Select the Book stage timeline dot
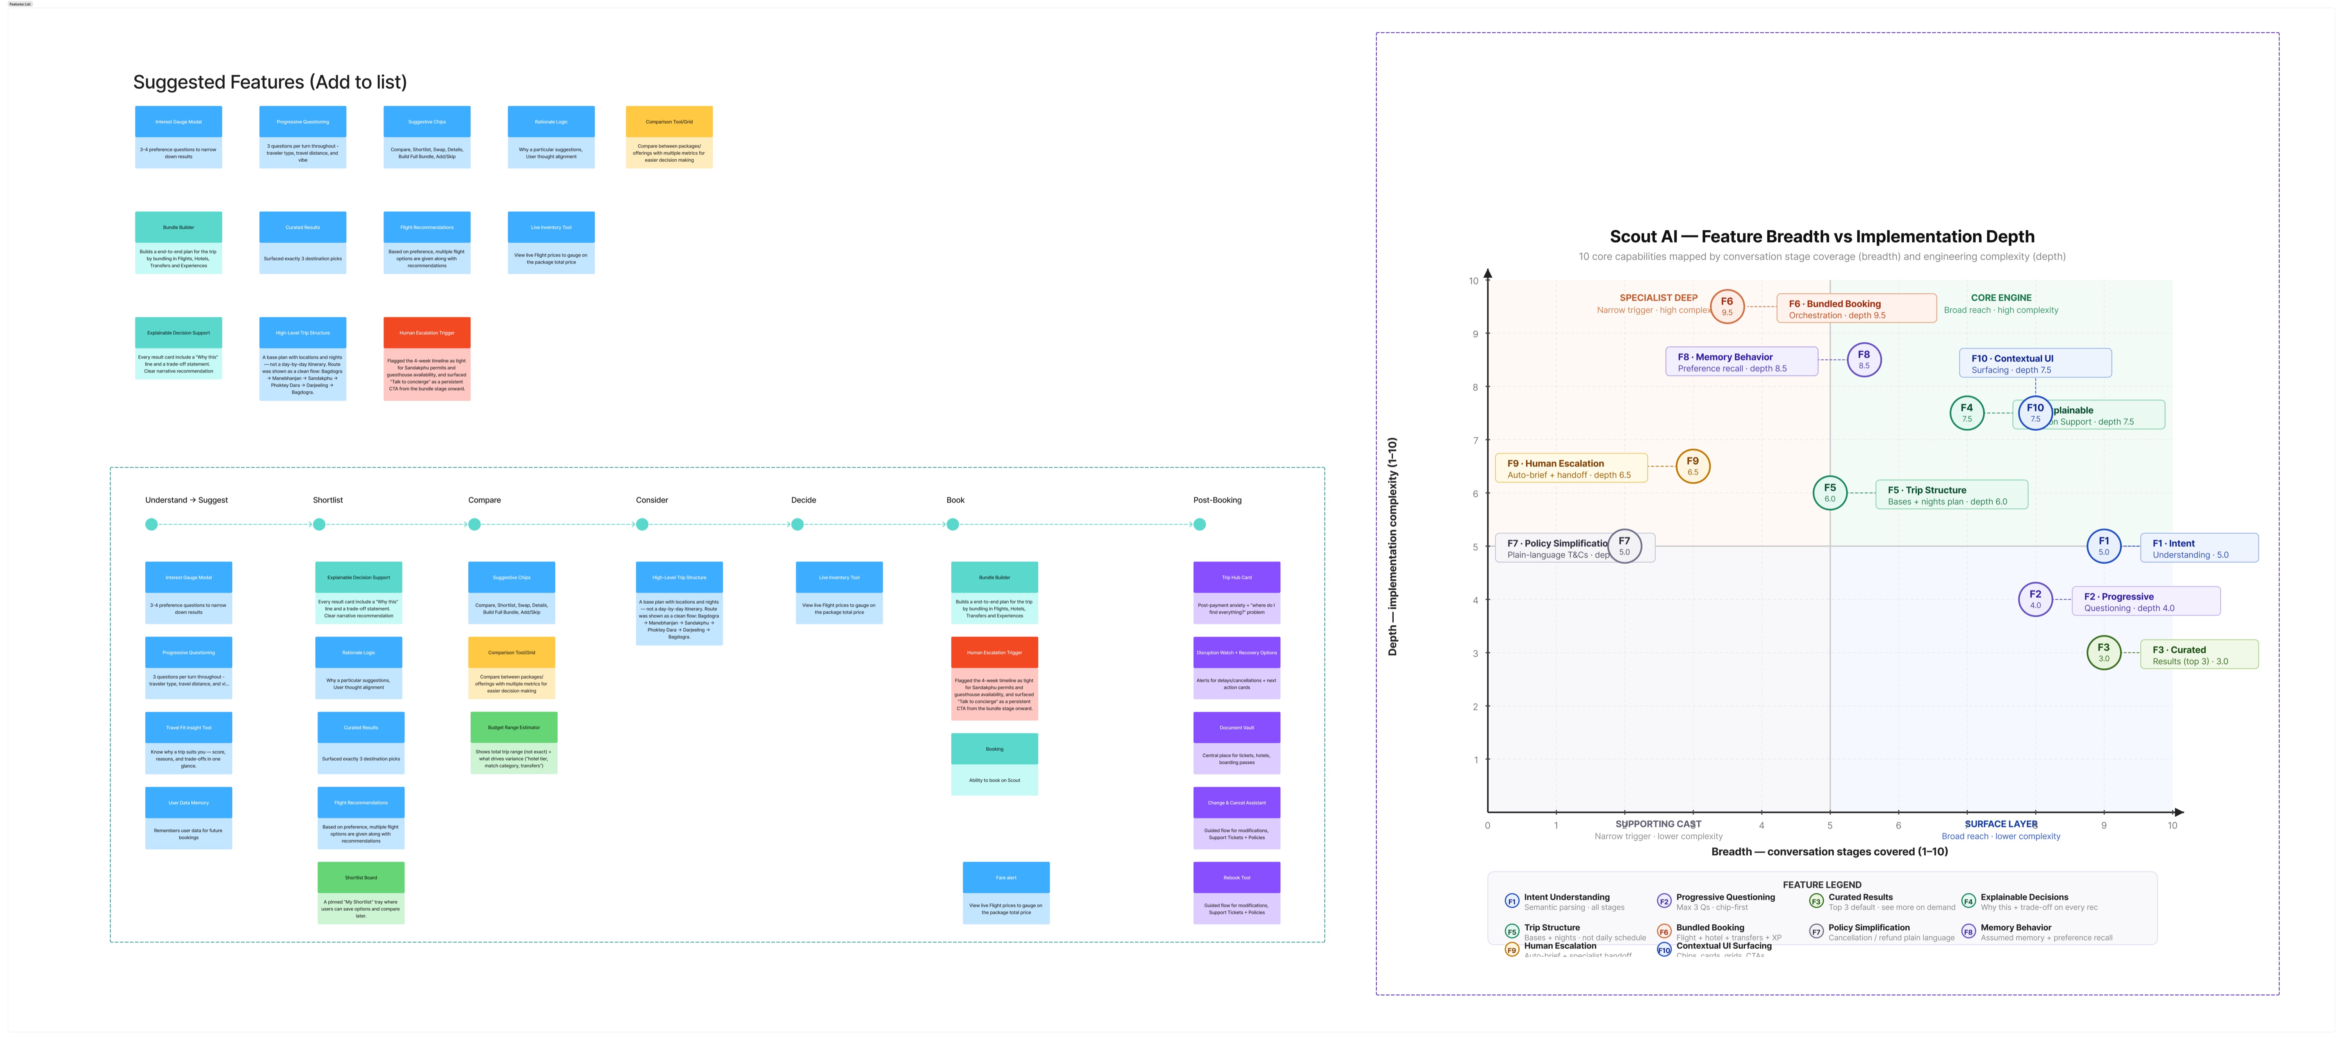The image size is (2343, 1040). (953, 525)
